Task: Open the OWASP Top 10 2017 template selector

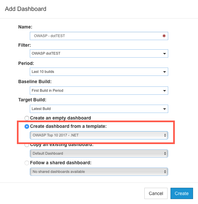Action: point(99,135)
